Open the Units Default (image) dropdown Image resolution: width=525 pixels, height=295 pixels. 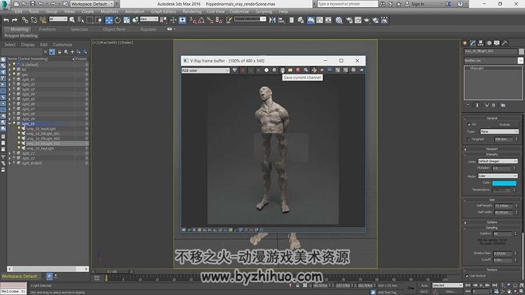pos(498,161)
